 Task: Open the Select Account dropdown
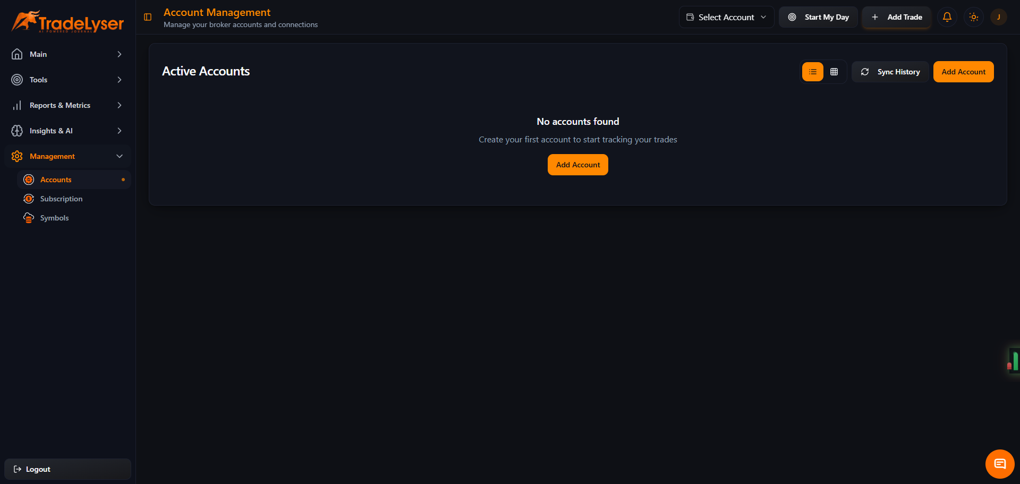[x=726, y=17]
